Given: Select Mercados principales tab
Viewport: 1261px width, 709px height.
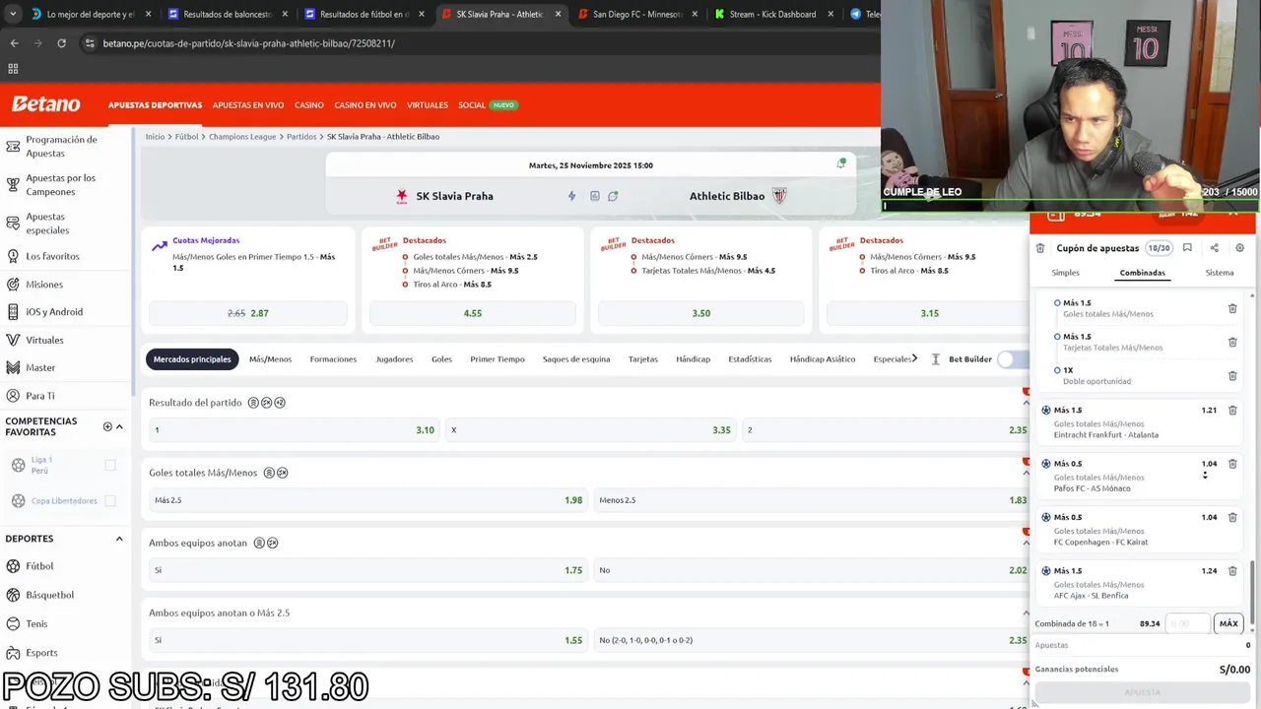Looking at the screenshot, I should tap(192, 359).
